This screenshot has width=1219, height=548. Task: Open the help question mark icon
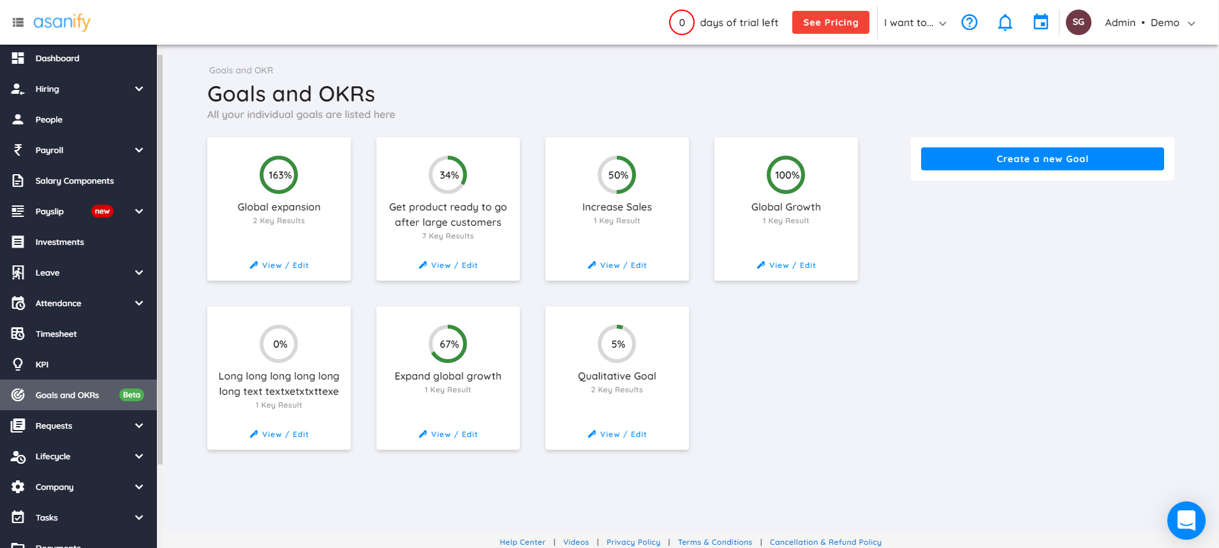(x=969, y=22)
